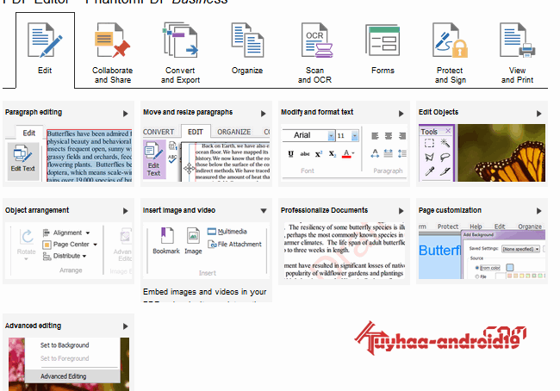Expand the Page customization arrow
This screenshot has height=391, width=560.
coord(539,211)
